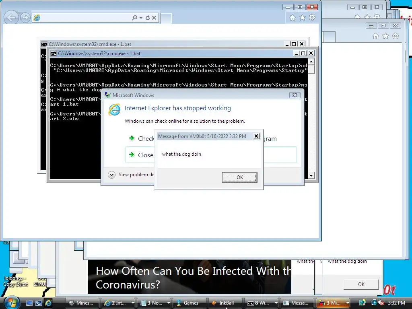The height and width of the screenshot is (309, 412).
Task: Click the up arrow on cmd window scrollbar
Action: [x=311, y=62]
